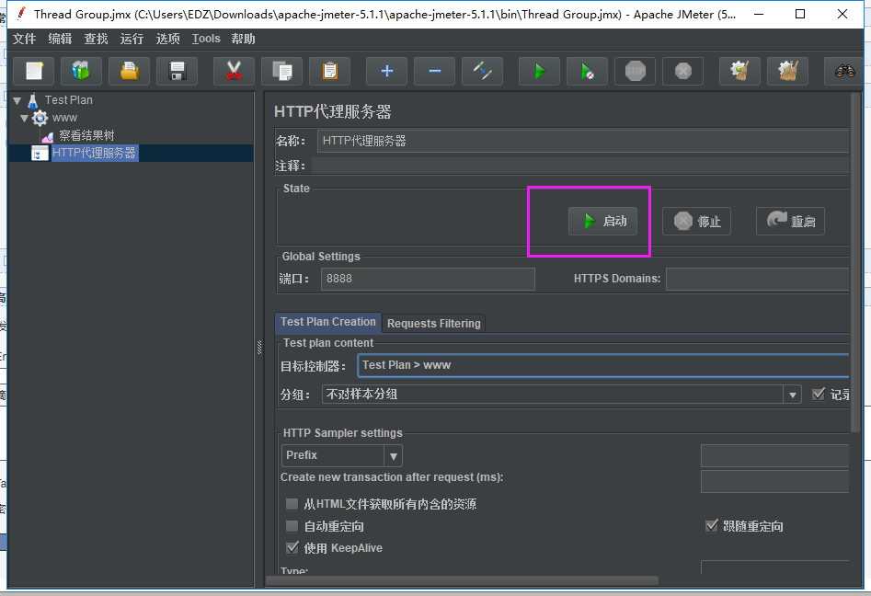The width and height of the screenshot is (871, 596).
Task: Cut selection using scissors icon
Action: 234,71
